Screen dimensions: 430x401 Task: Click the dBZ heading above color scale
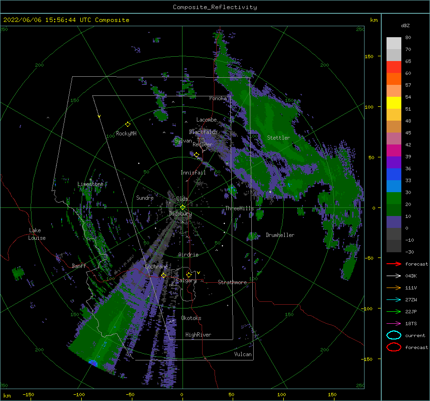pos(405,25)
